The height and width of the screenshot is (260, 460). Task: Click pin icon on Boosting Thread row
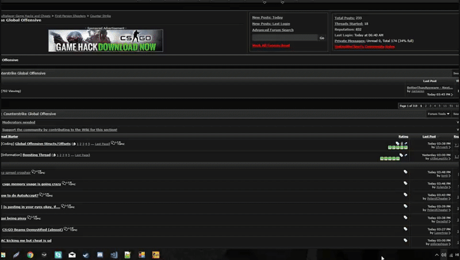[x=406, y=155]
